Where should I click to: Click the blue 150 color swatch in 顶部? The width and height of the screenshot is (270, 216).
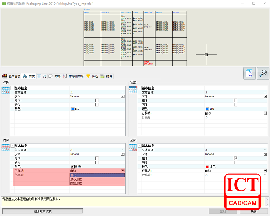pos(207,109)
